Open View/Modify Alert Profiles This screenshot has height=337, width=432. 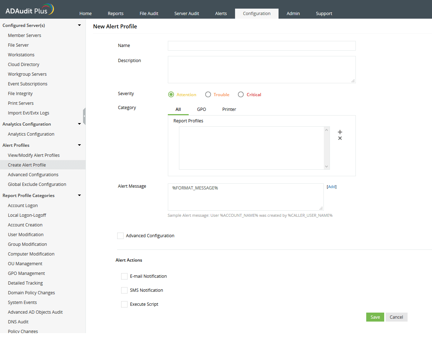[34, 155]
